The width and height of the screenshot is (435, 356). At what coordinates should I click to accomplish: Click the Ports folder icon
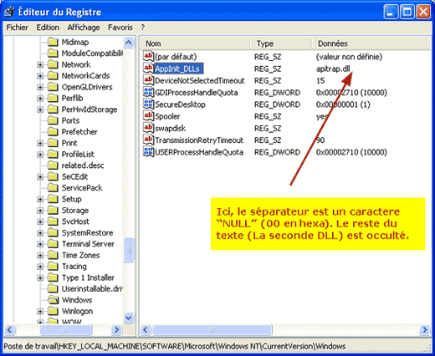click(53, 120)
